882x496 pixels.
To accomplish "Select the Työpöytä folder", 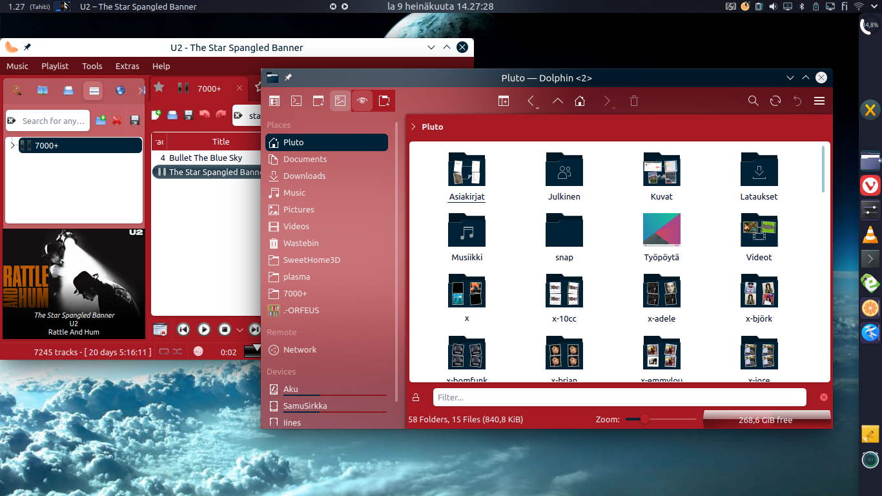I will pyautogui.click(x=662, y=238).
